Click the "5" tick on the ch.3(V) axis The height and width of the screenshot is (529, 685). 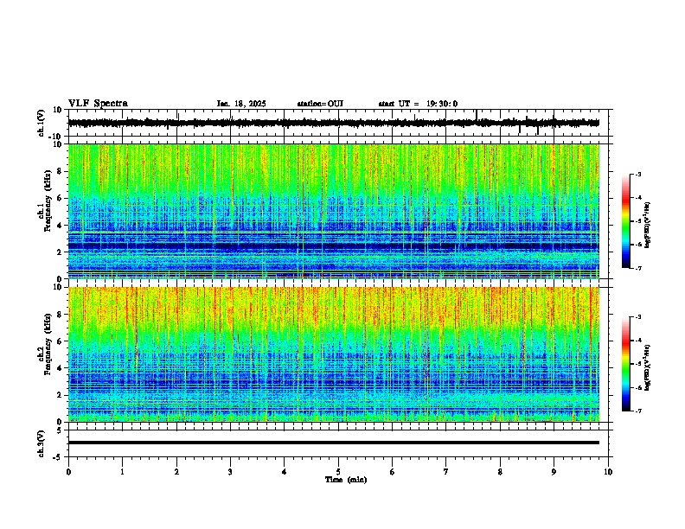coord(61,430)
